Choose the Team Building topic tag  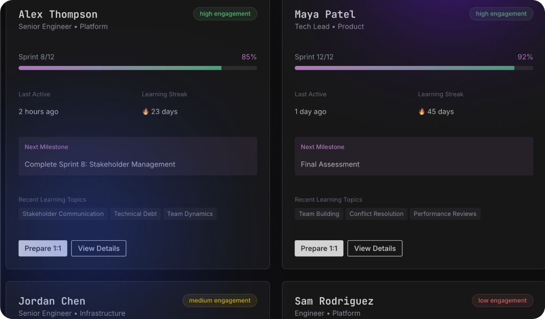click(x=319, y=214)
